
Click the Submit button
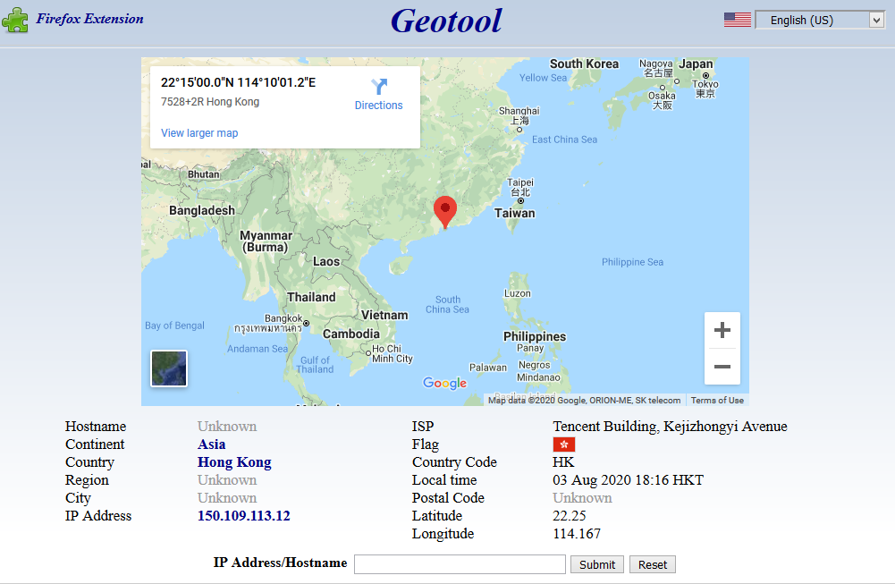(597, 564)
